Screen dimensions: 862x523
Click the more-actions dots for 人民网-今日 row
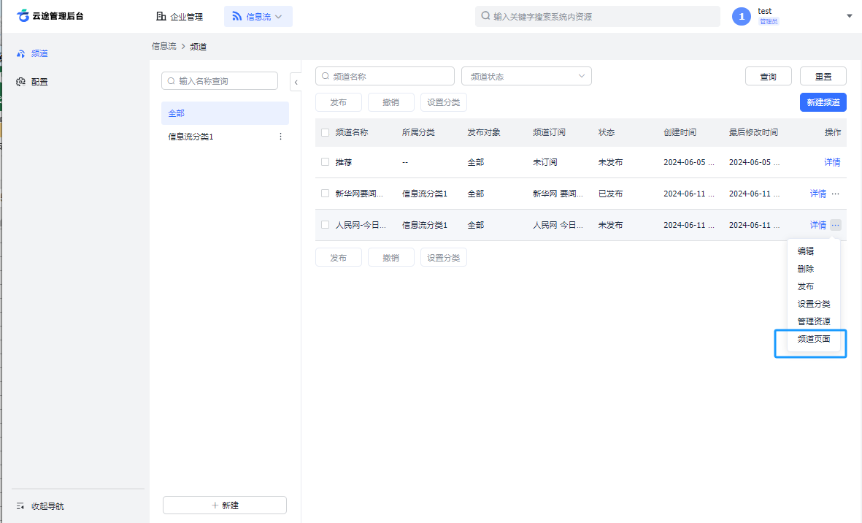835,225
